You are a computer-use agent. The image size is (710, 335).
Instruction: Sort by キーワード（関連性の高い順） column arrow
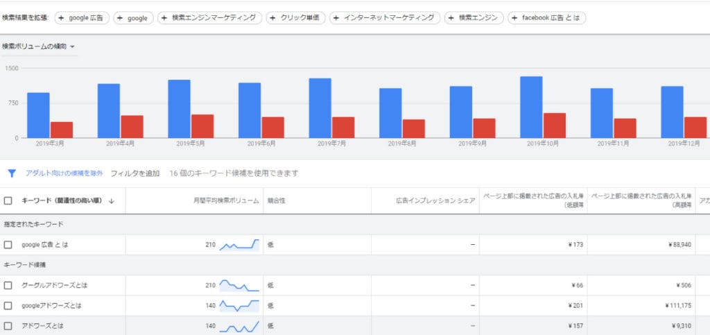112,201
